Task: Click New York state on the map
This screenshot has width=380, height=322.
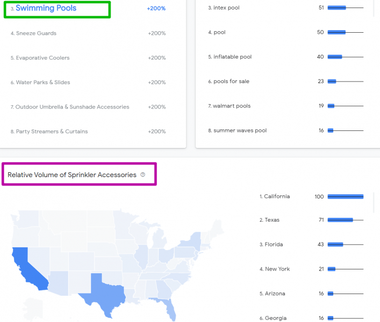Action: tap(194, 241)
